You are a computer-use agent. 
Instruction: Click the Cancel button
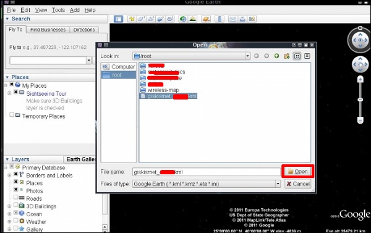(297, 184)
